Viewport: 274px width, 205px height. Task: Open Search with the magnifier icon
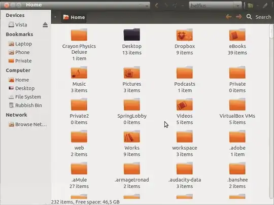point(249,17)
